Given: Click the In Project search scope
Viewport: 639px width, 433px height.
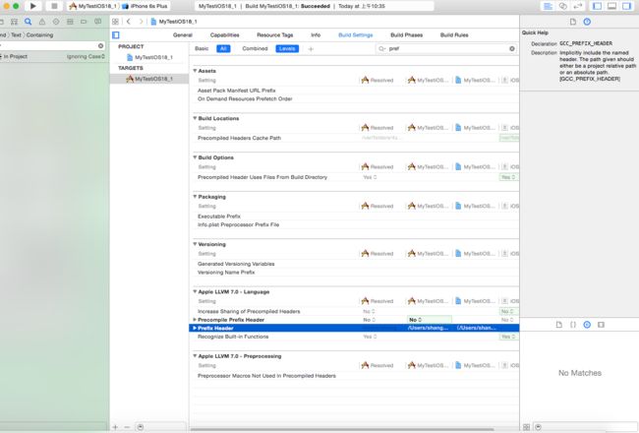Looking at the screenshot, I should click(16, 56).
